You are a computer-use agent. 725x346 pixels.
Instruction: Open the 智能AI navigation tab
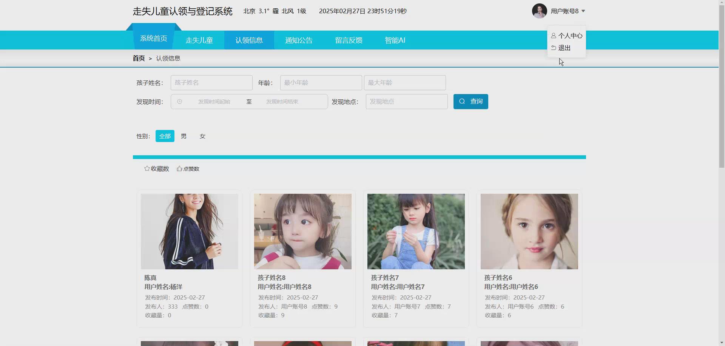pos(395,40)
